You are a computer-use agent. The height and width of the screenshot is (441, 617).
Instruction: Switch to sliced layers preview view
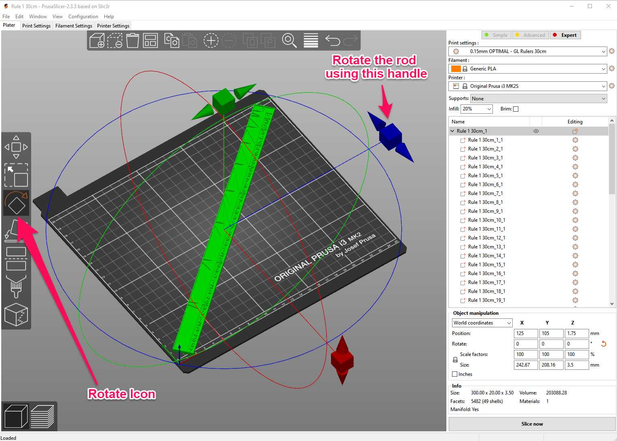42,416
